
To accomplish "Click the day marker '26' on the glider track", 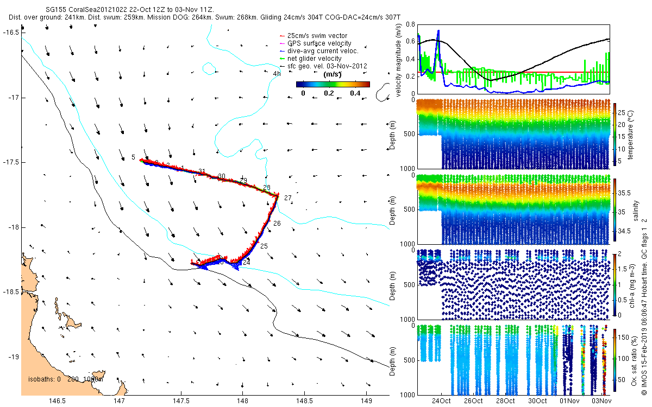I will [x=277, y=224].
